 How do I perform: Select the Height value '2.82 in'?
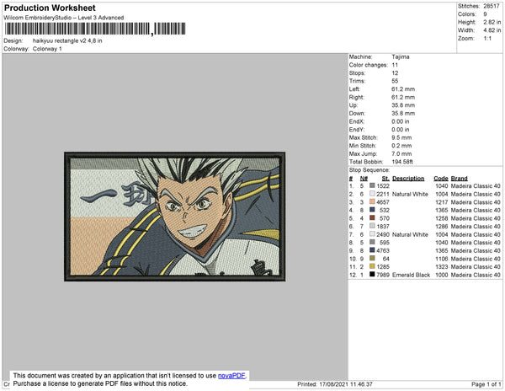(492, 22)
